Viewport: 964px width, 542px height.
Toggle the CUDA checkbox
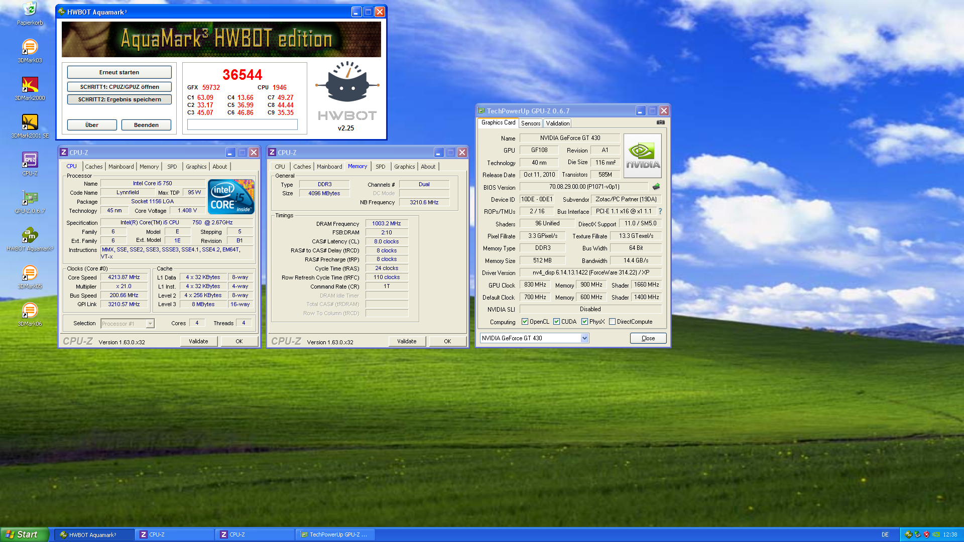(x=556, y=322)
